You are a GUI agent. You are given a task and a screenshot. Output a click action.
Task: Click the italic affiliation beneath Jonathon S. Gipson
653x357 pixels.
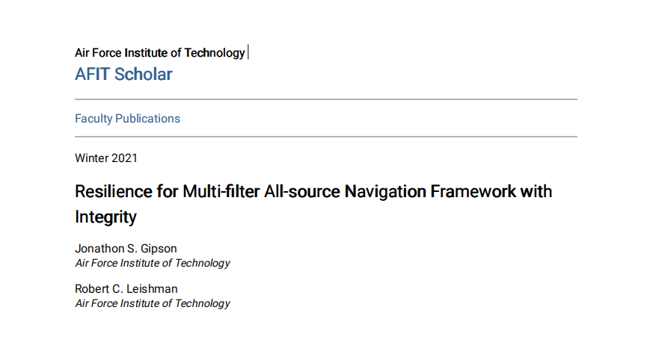tap(153, 263)
